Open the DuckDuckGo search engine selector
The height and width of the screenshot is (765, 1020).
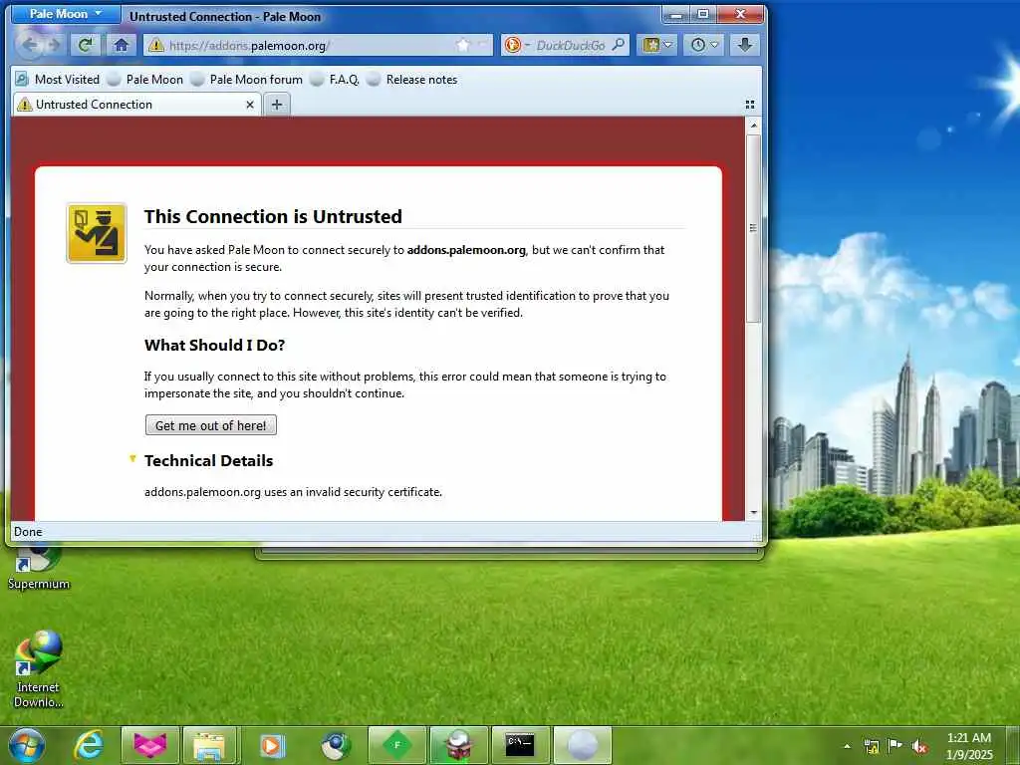[x=517, y=45]
